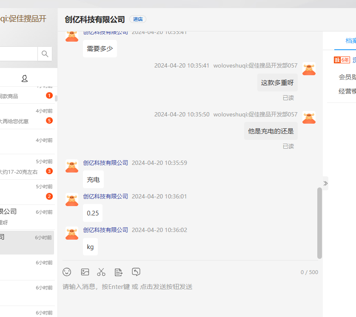Viewport: 356px width, 317px height.
Task: Click the seller avatar beside the 0.25 message
Action: point(72,199)
